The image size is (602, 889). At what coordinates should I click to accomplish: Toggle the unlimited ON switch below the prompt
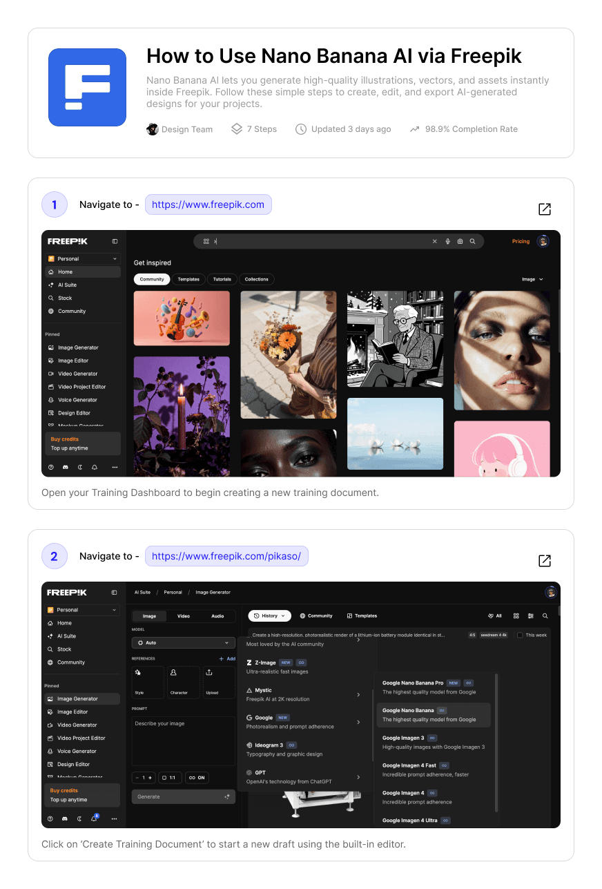[197, 778]
